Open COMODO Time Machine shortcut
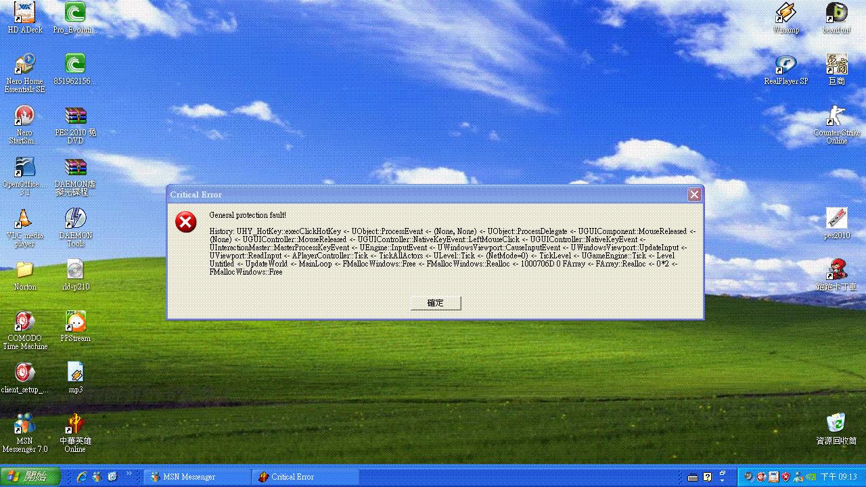The height and width of the screenshot is (487, 866). coord(25,331)
